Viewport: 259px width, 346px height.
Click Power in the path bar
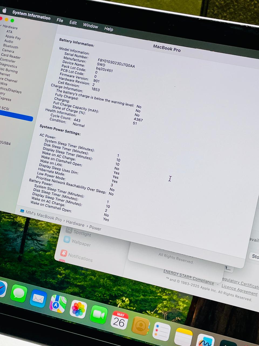pyautogui.click(x=95, y=228)
